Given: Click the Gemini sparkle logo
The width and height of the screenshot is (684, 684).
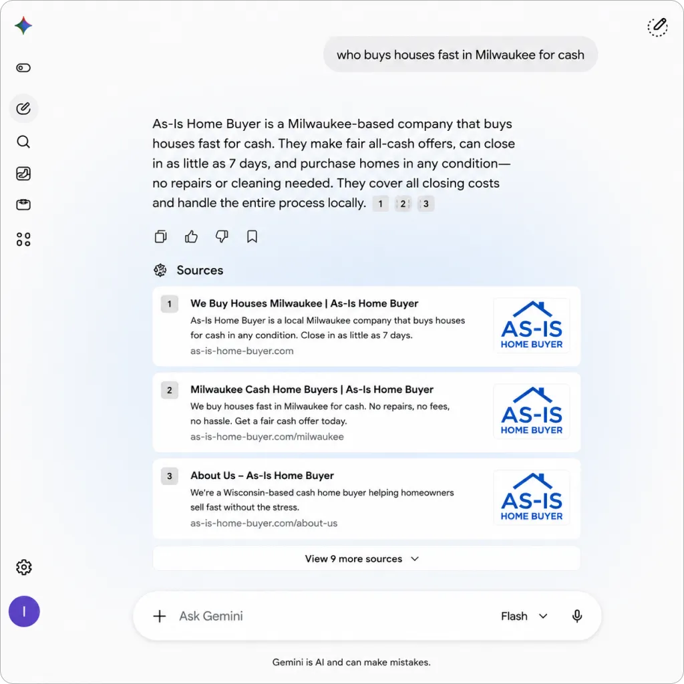Looking at the screenshot, I should click(23, 26).
